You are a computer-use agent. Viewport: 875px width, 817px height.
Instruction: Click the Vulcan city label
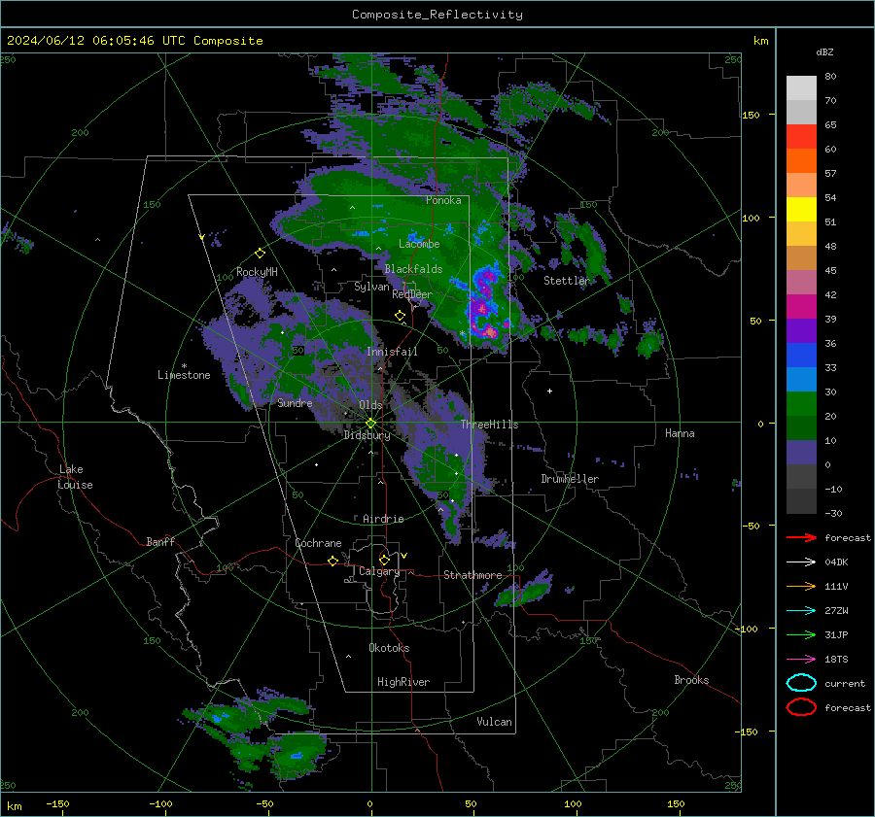494,722
